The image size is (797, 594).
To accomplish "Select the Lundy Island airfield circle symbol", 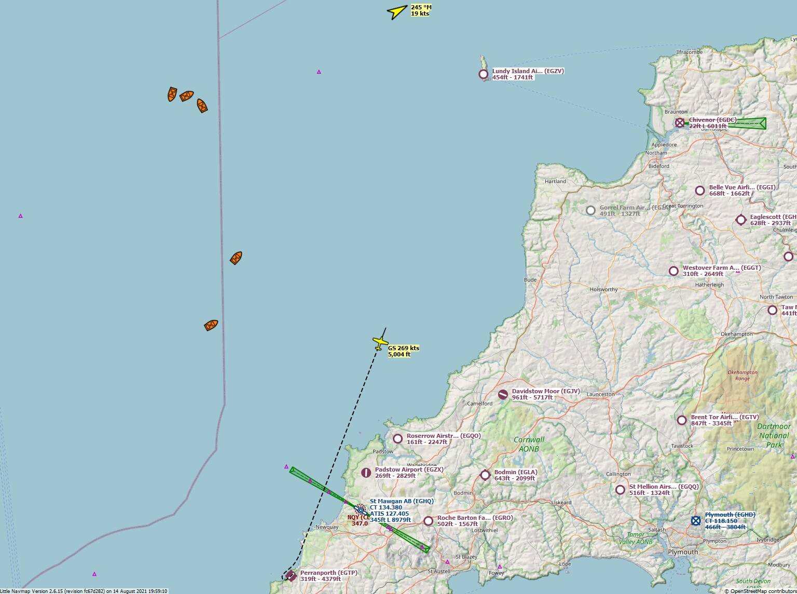I will pos(484,74).
